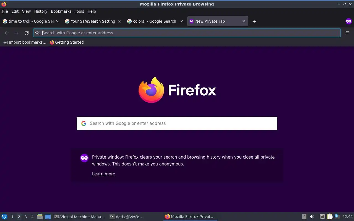Click the purple mask icon in private notice
The image size is (354, 221).
click(84, 158)
